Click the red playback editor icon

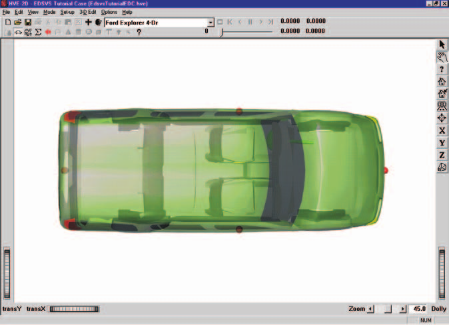pos(48,33)
